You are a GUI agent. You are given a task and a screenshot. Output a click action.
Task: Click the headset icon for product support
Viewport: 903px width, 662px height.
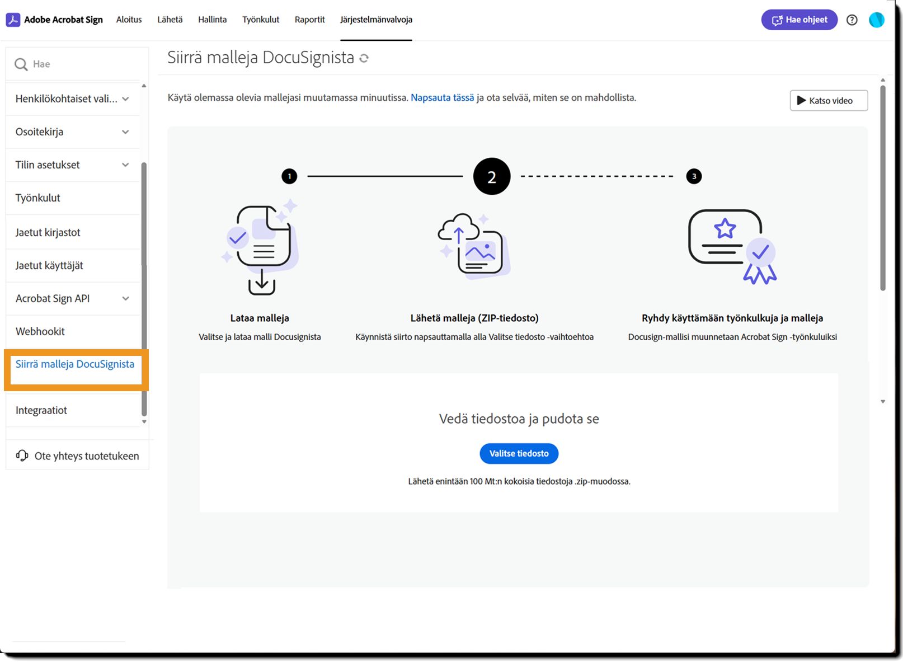[x=22, y=456]
